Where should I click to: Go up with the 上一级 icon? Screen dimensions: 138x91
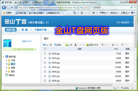click(x=44, y=45)
